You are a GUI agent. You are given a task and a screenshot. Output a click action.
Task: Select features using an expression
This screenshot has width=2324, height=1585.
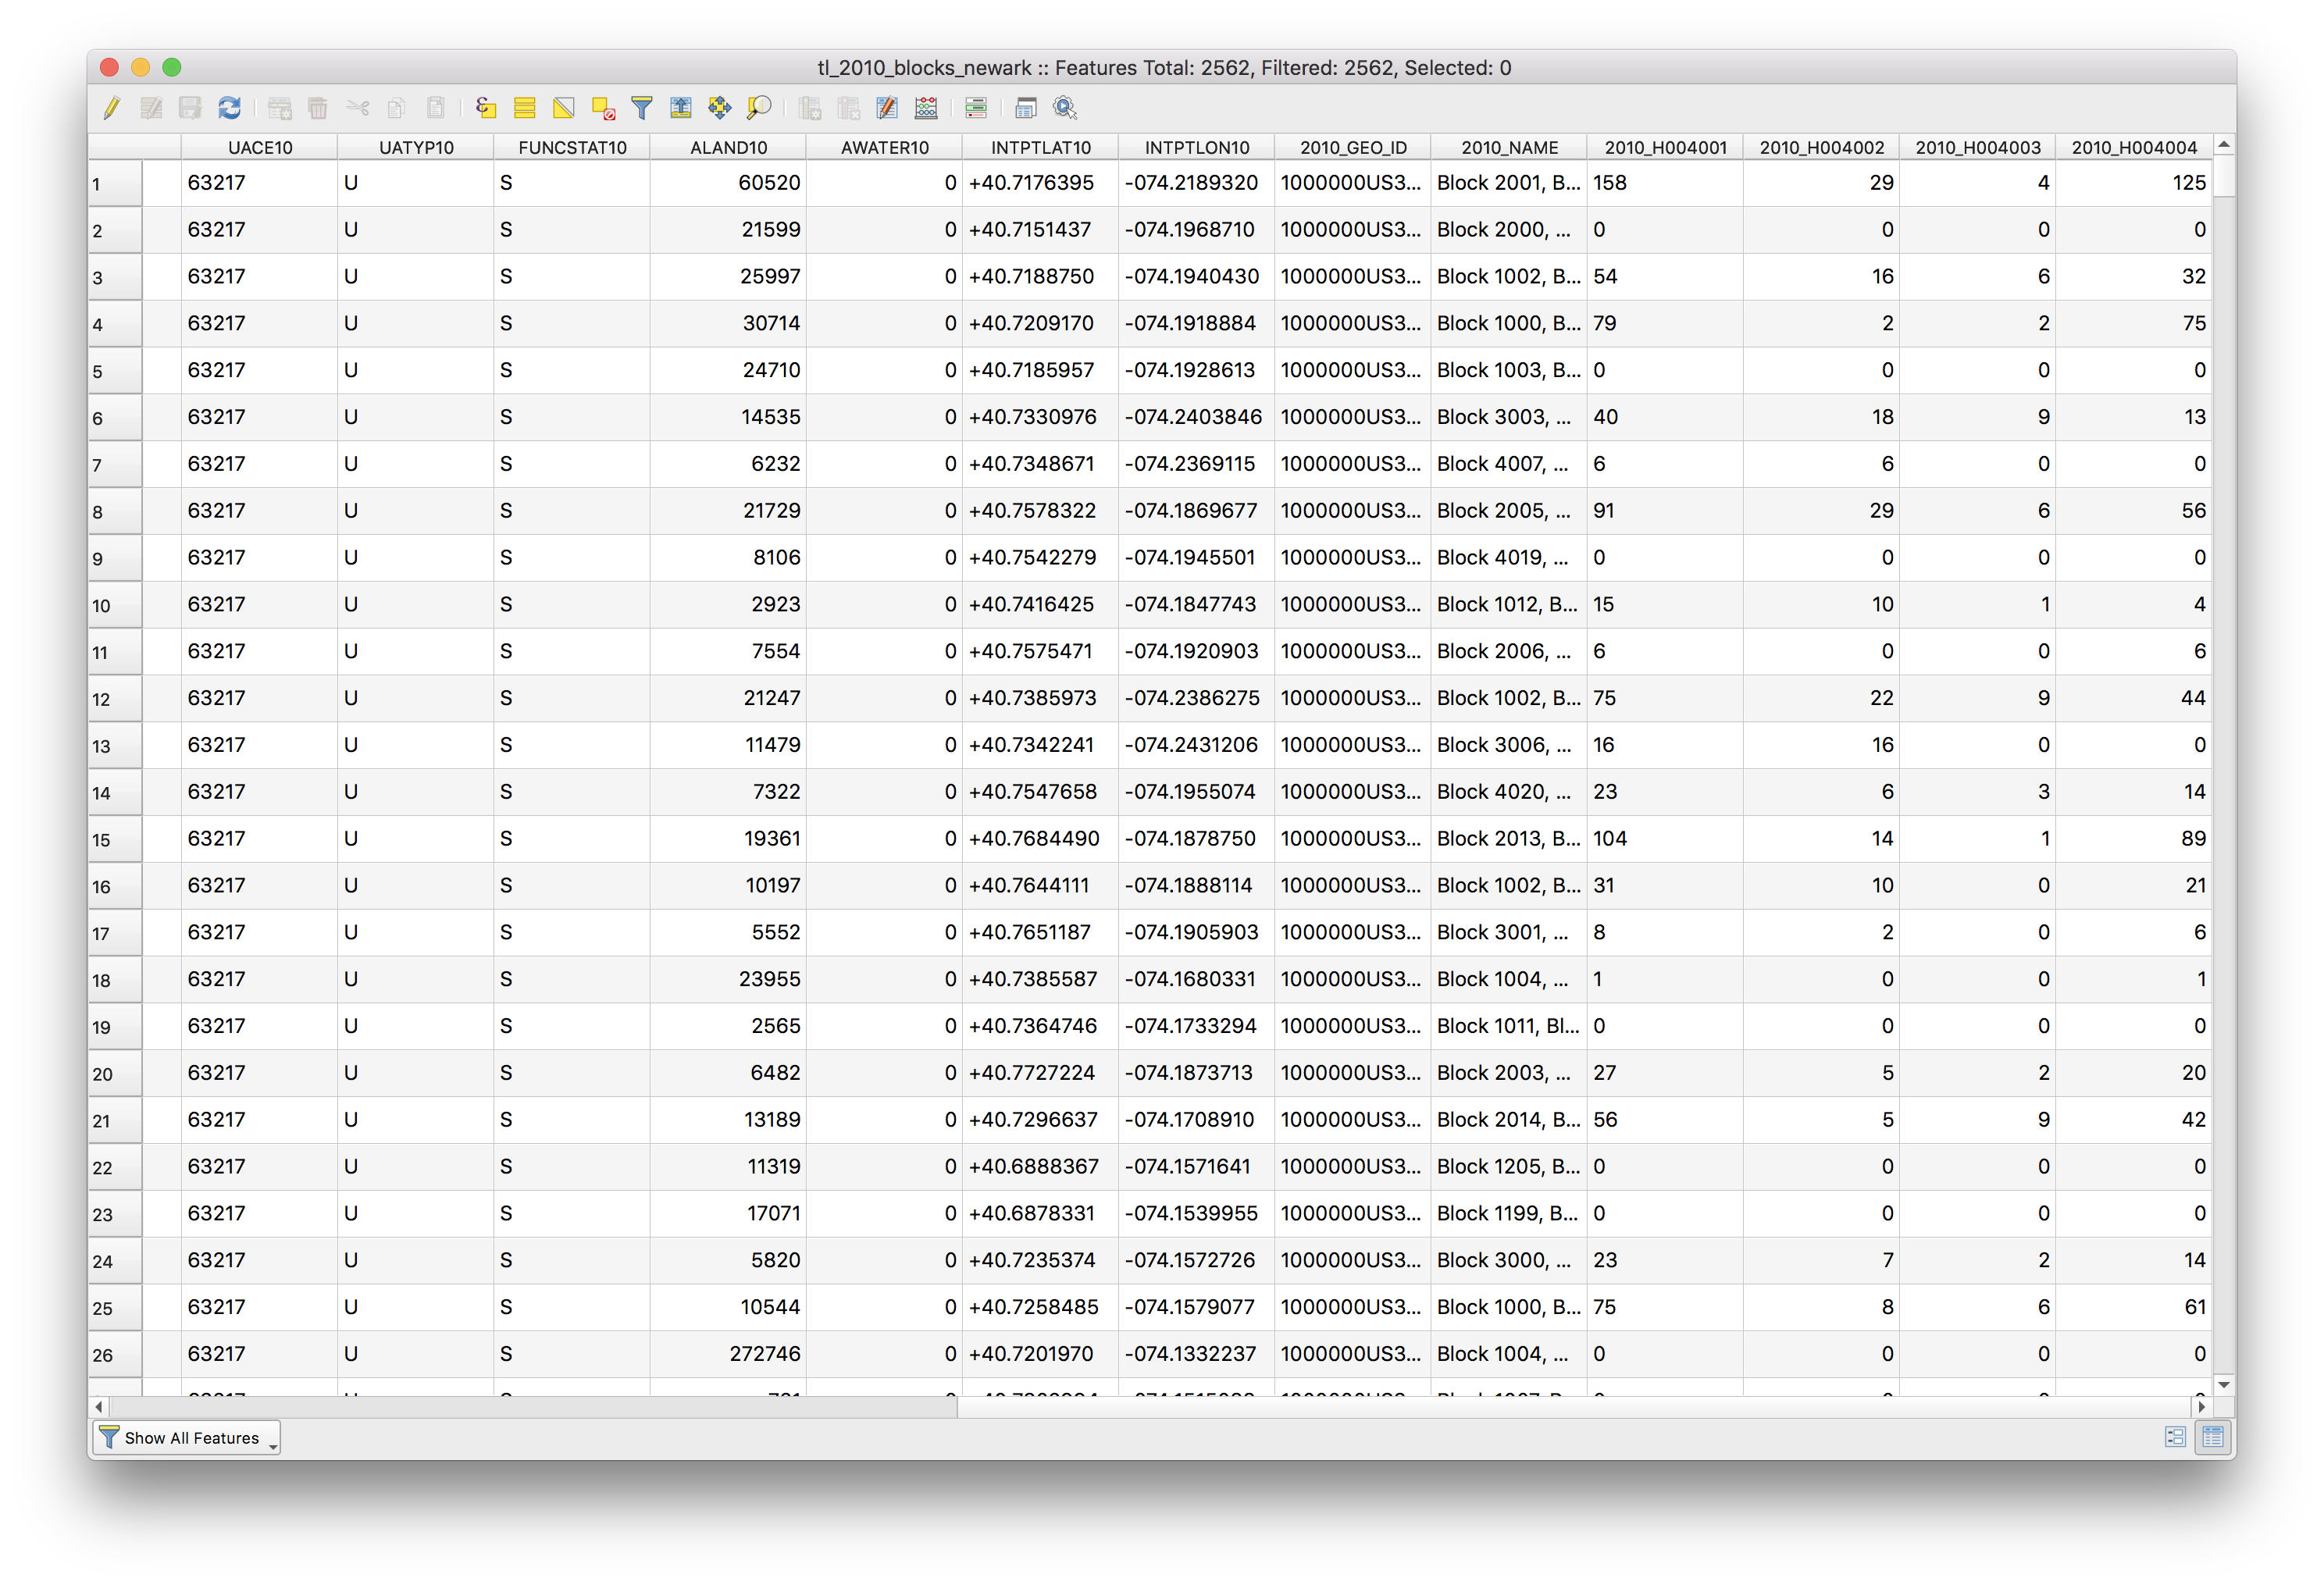pos(486,108)
